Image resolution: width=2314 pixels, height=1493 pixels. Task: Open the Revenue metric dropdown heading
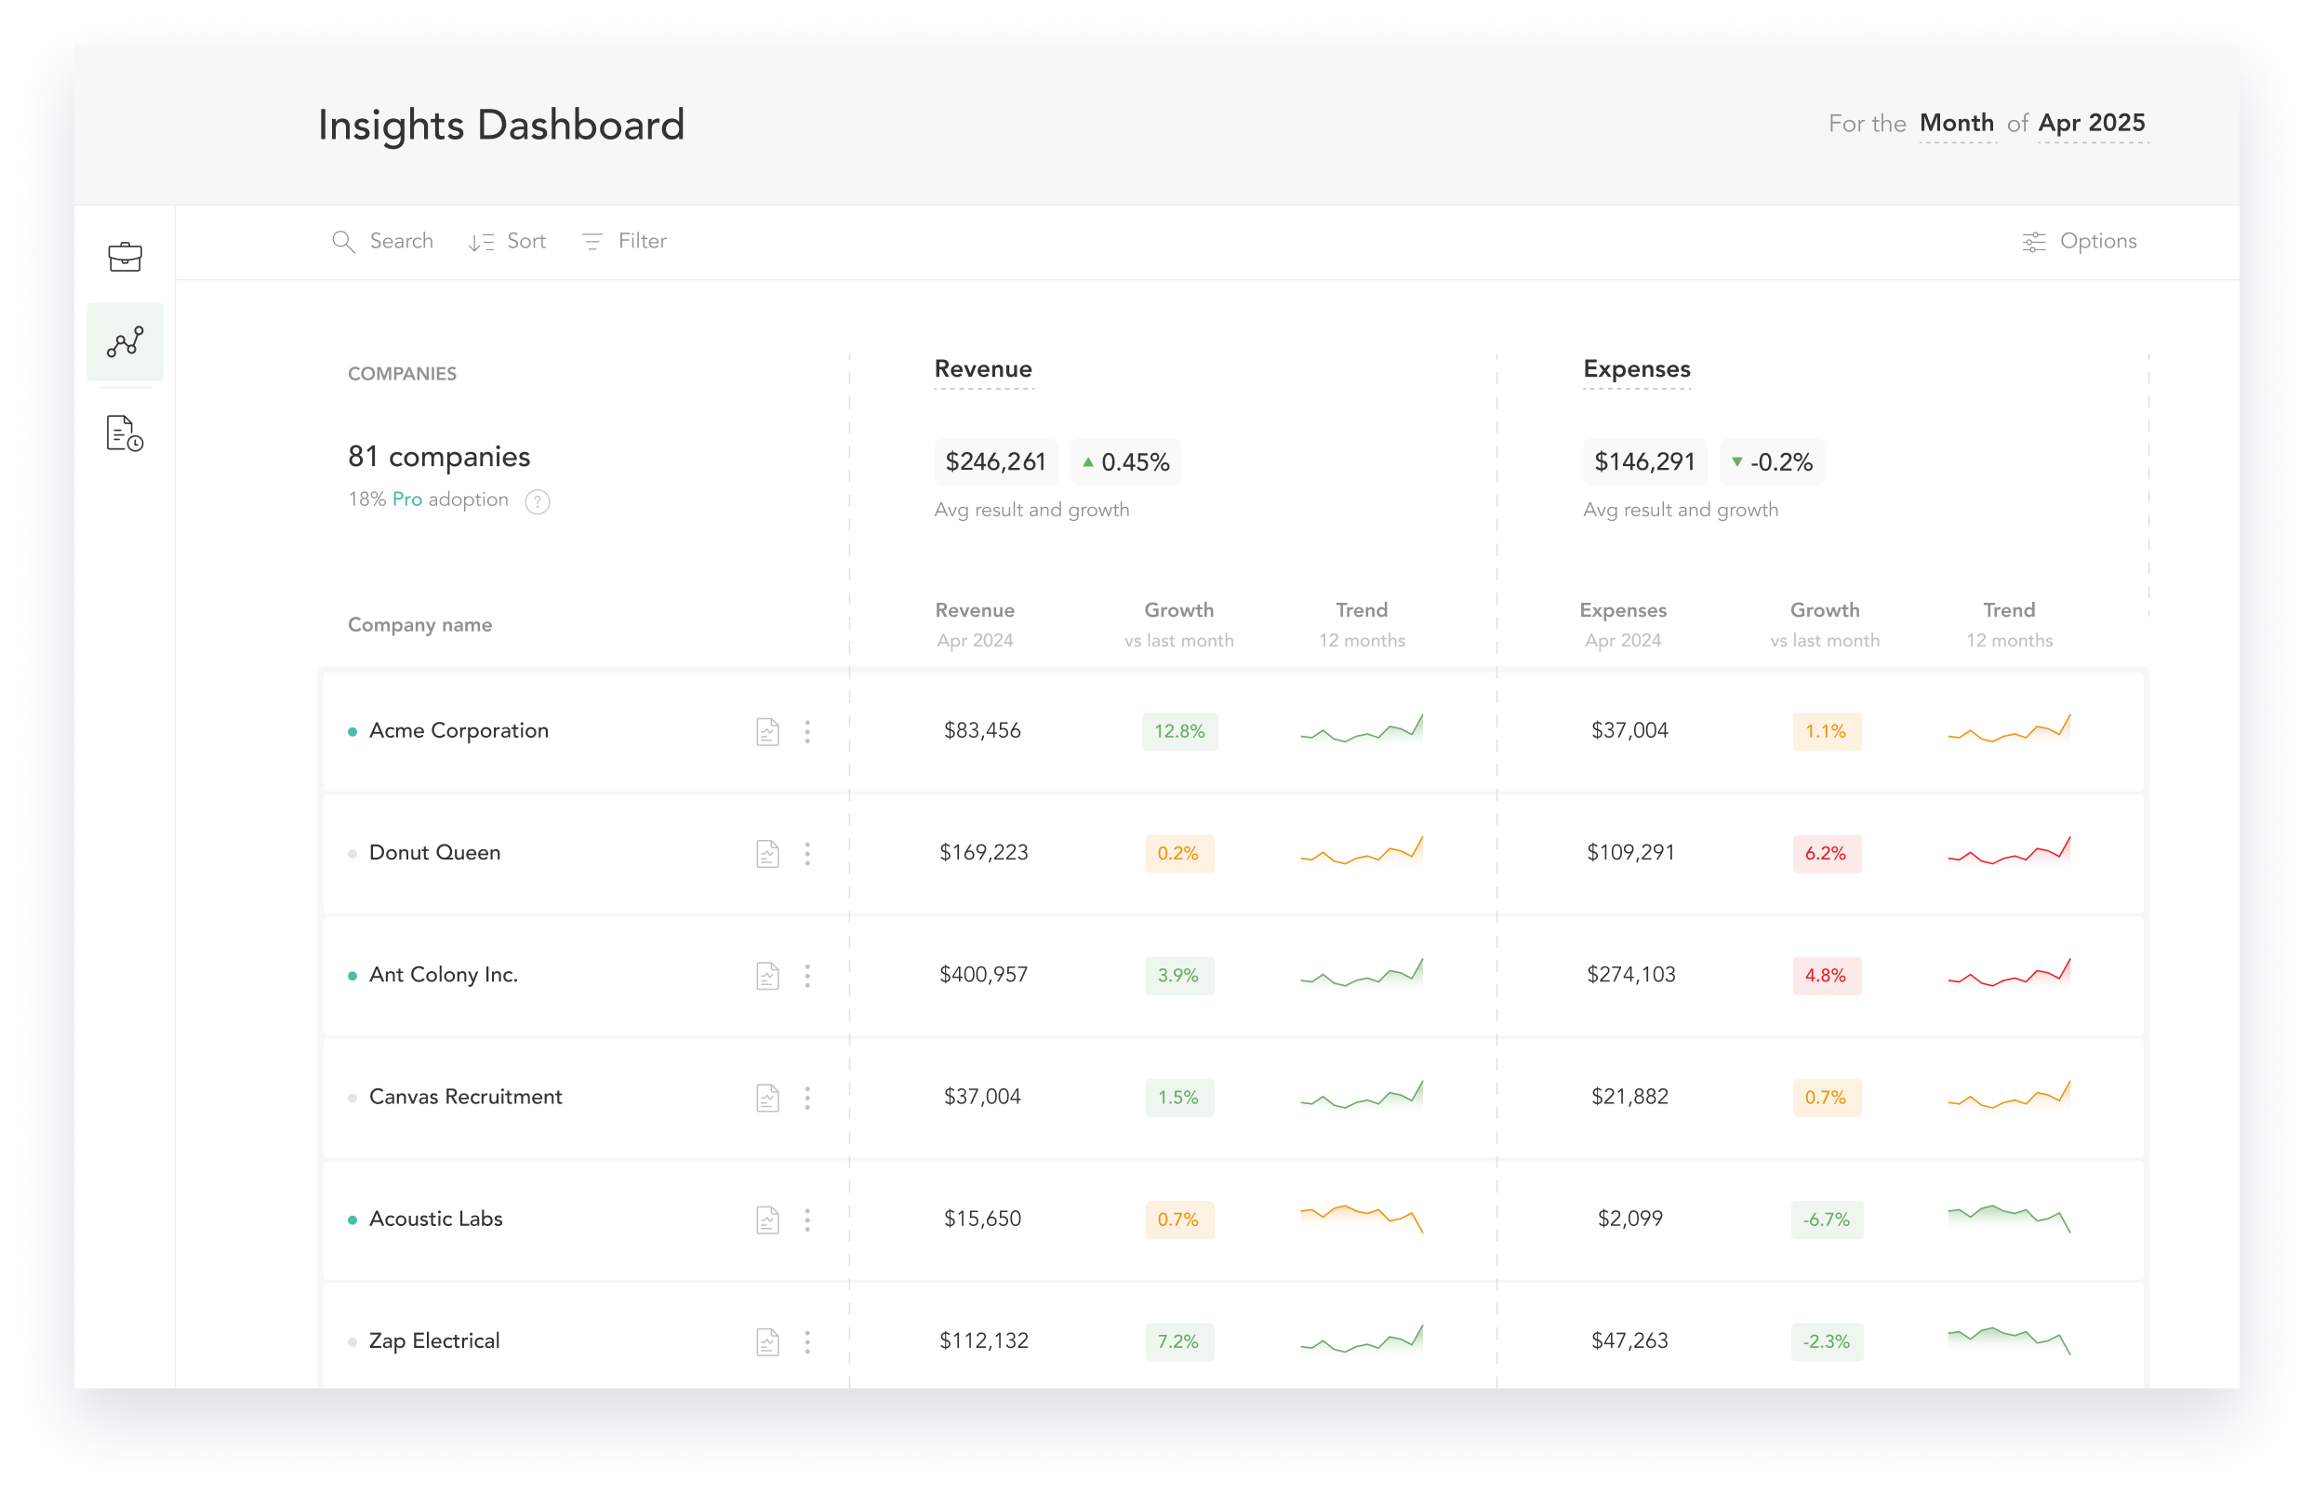(x=982, y=369)
